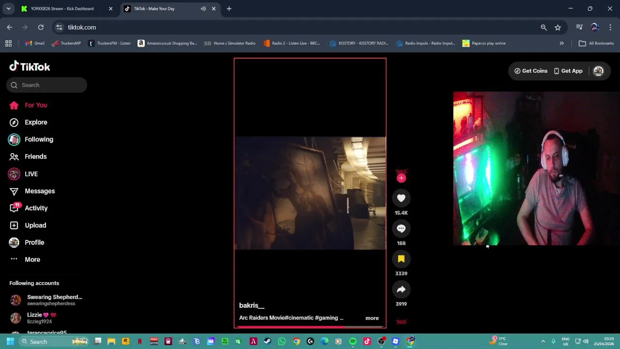Open the tab search dropdown
The width and height of the screenshot is (620, 349).
pos(8,9)
